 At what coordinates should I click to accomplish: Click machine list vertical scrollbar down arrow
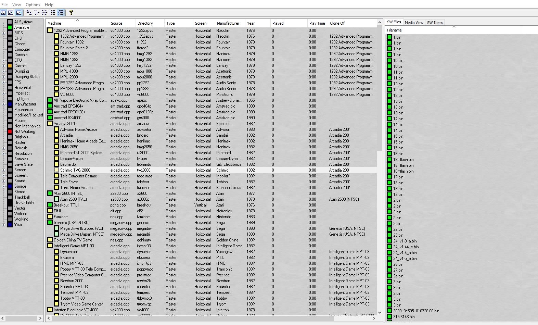(x=380, y=313)
